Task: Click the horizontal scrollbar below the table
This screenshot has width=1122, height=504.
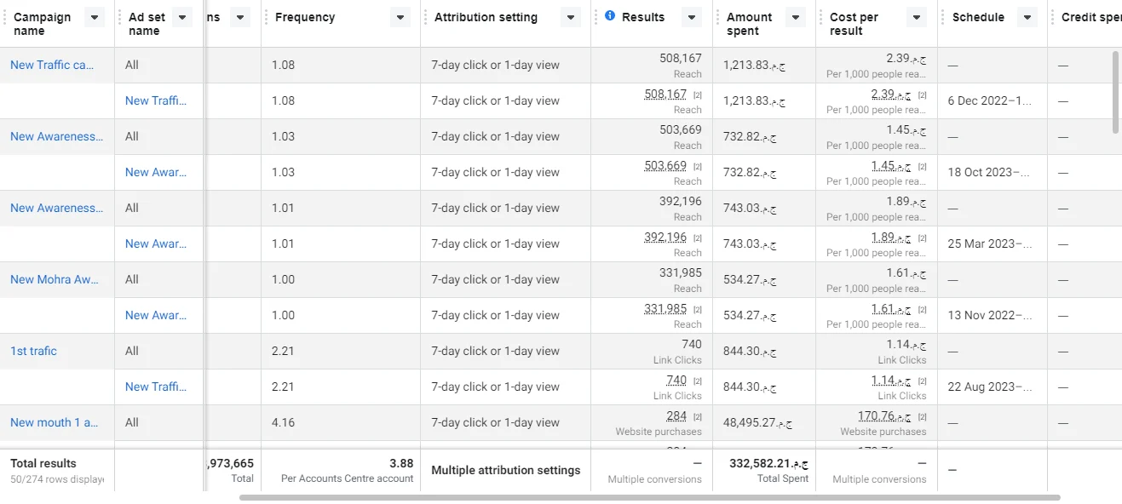Action: pyautogui.click(x=649, y=497)
